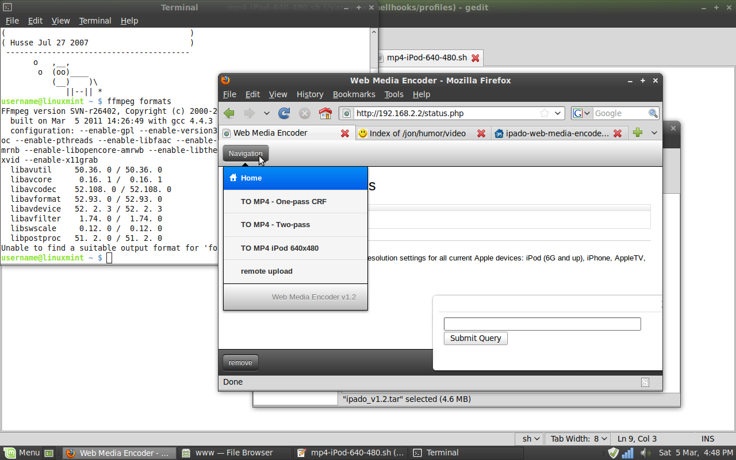
Task: Click the remove button
Action: [x=240, y=363]
